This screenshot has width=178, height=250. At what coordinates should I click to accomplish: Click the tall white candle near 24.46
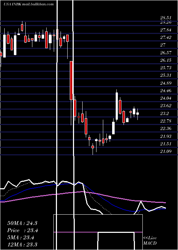tap(117, 106)
